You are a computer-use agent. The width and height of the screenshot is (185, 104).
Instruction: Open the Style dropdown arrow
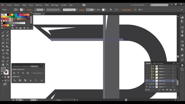coord(106,10)
